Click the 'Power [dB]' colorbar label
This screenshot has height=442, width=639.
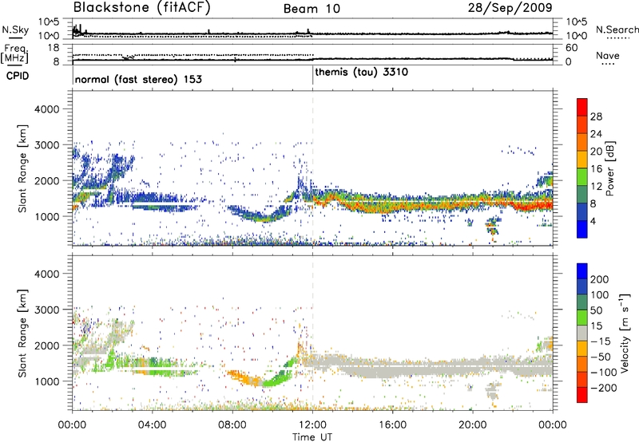pos(609,168)
